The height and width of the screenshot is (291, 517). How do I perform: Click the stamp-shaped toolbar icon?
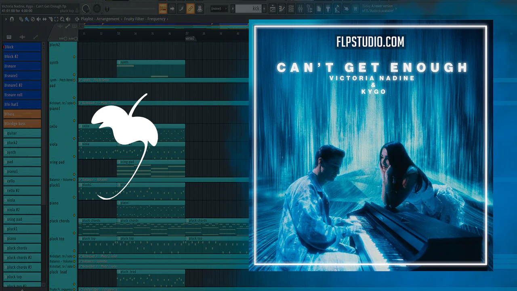(x=200, y=8)
